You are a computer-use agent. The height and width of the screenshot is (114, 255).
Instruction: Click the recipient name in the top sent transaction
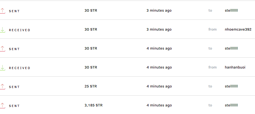pos(231,11)
